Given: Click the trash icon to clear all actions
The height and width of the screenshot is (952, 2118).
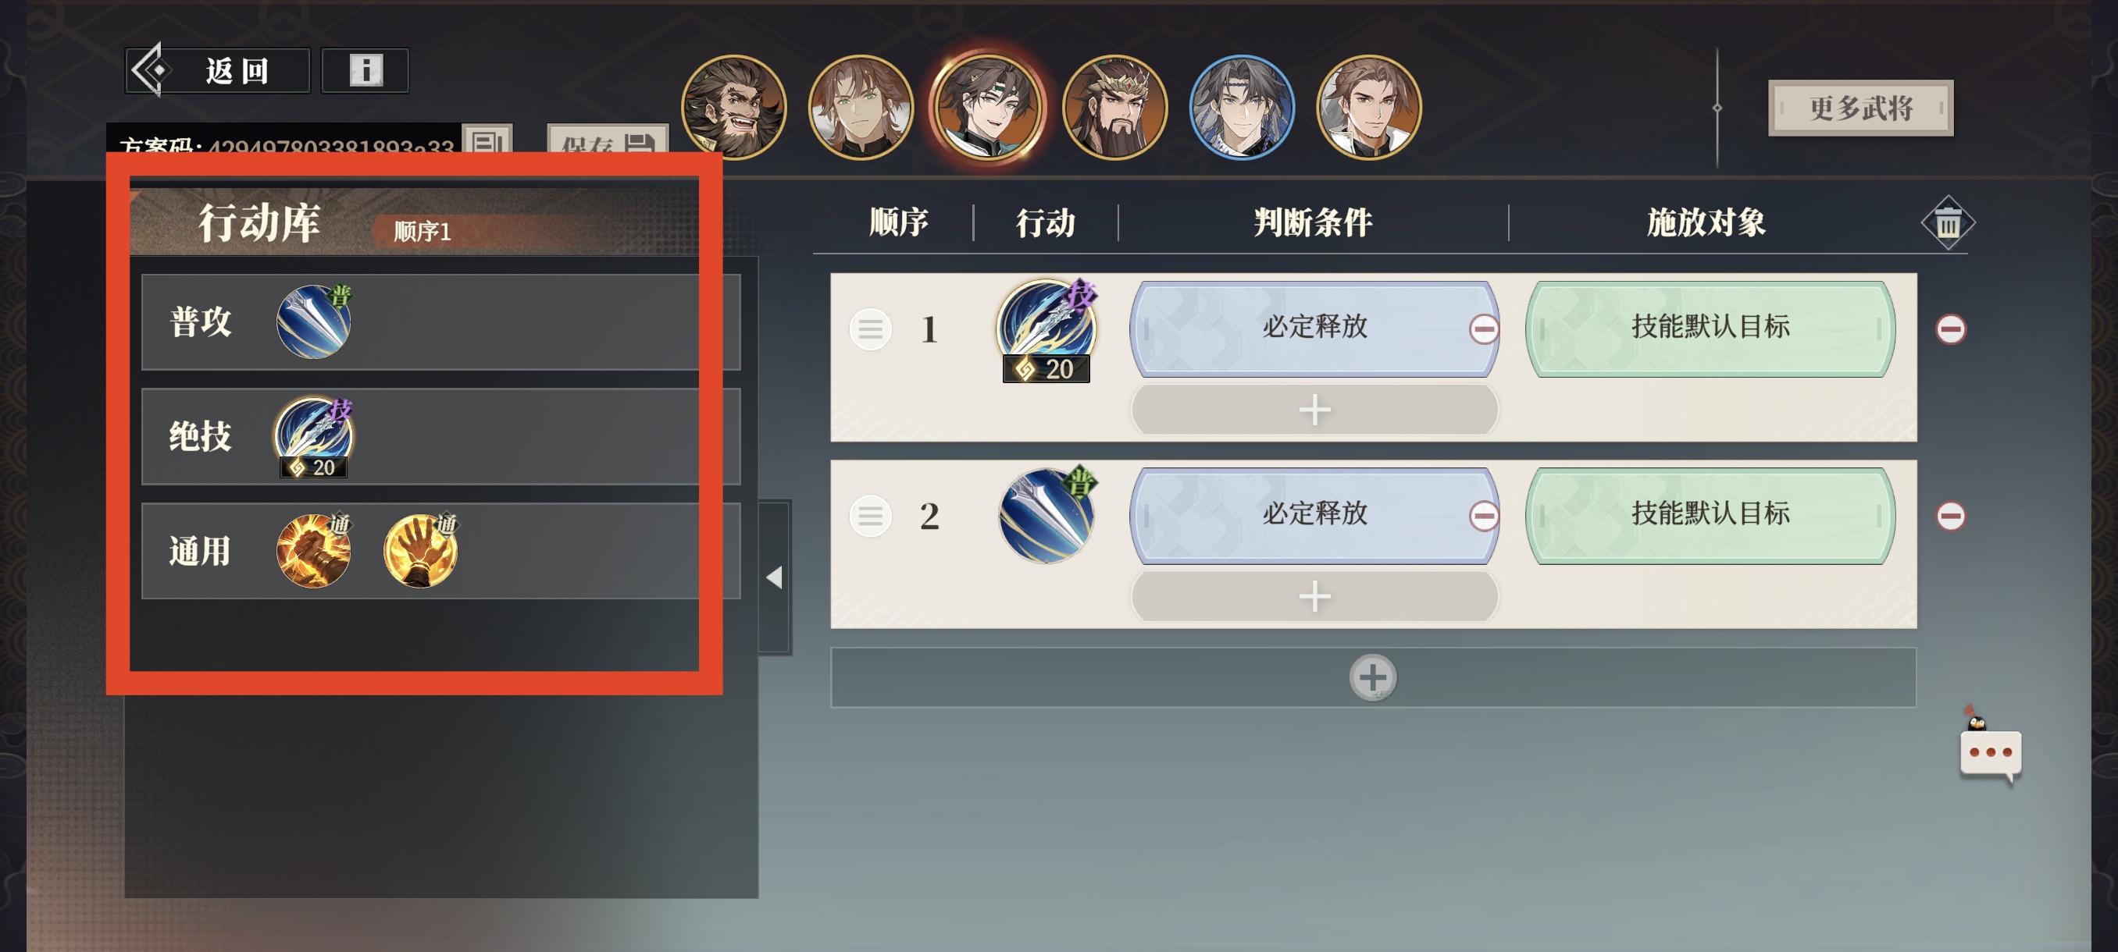Looking at the screenshot, I should tap(1947, 222).
